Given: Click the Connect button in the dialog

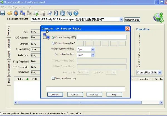Looking at the screenshot, I should (x=55, y=95).
